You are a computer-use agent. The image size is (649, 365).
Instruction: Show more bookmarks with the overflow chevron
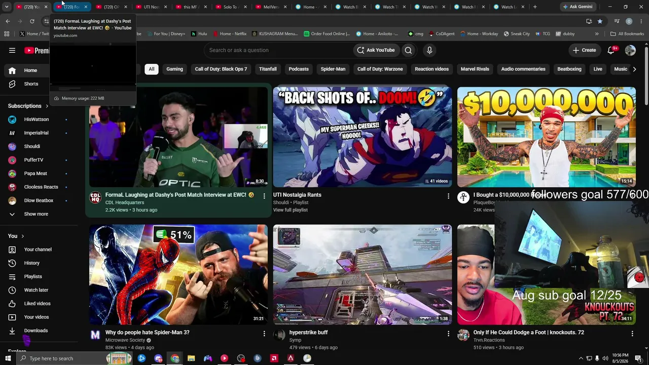[597, 34]
